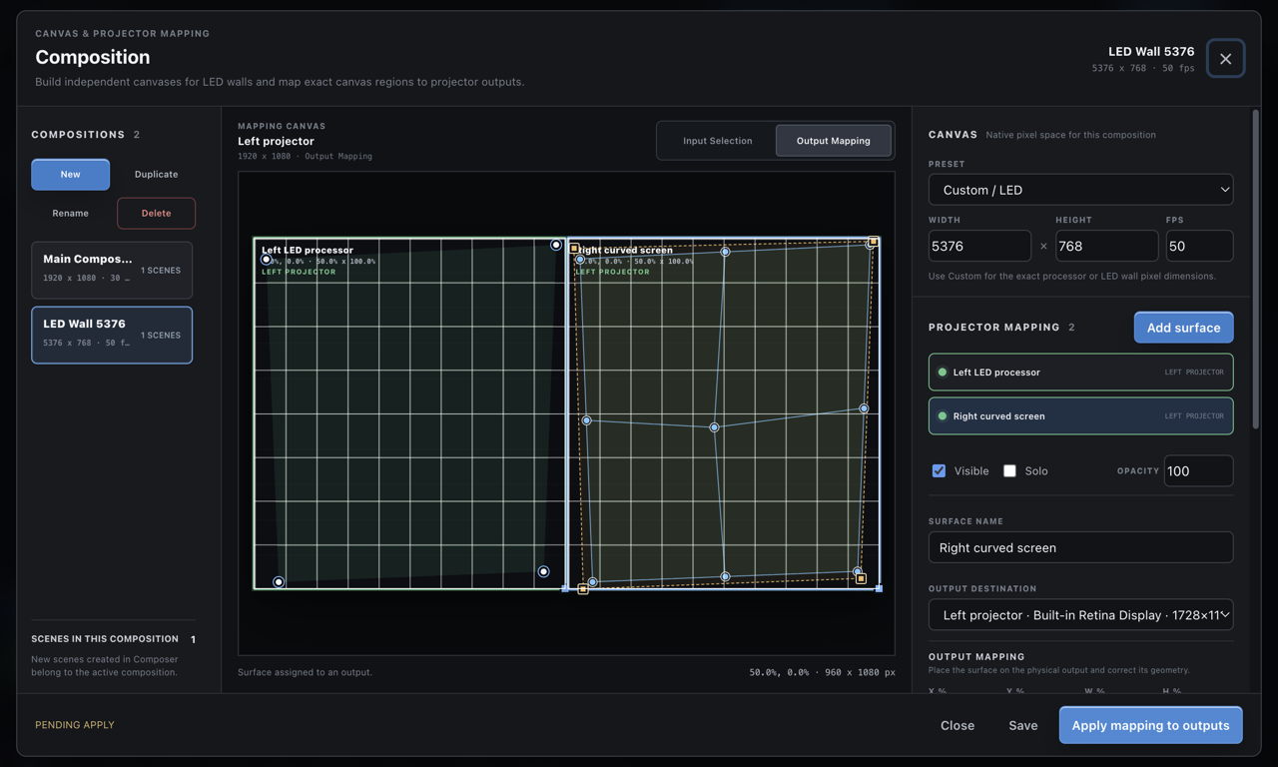Delete the selected composition
This screenshot has width=1278, height=767.
click(x=156, y=213)
